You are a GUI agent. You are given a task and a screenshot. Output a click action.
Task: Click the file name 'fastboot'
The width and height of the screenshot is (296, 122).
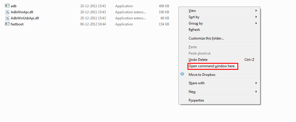pyautogui.click(x=17, y=24)
